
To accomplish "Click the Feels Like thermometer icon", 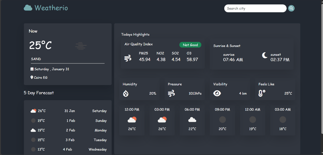I will (x=262, y=93).
